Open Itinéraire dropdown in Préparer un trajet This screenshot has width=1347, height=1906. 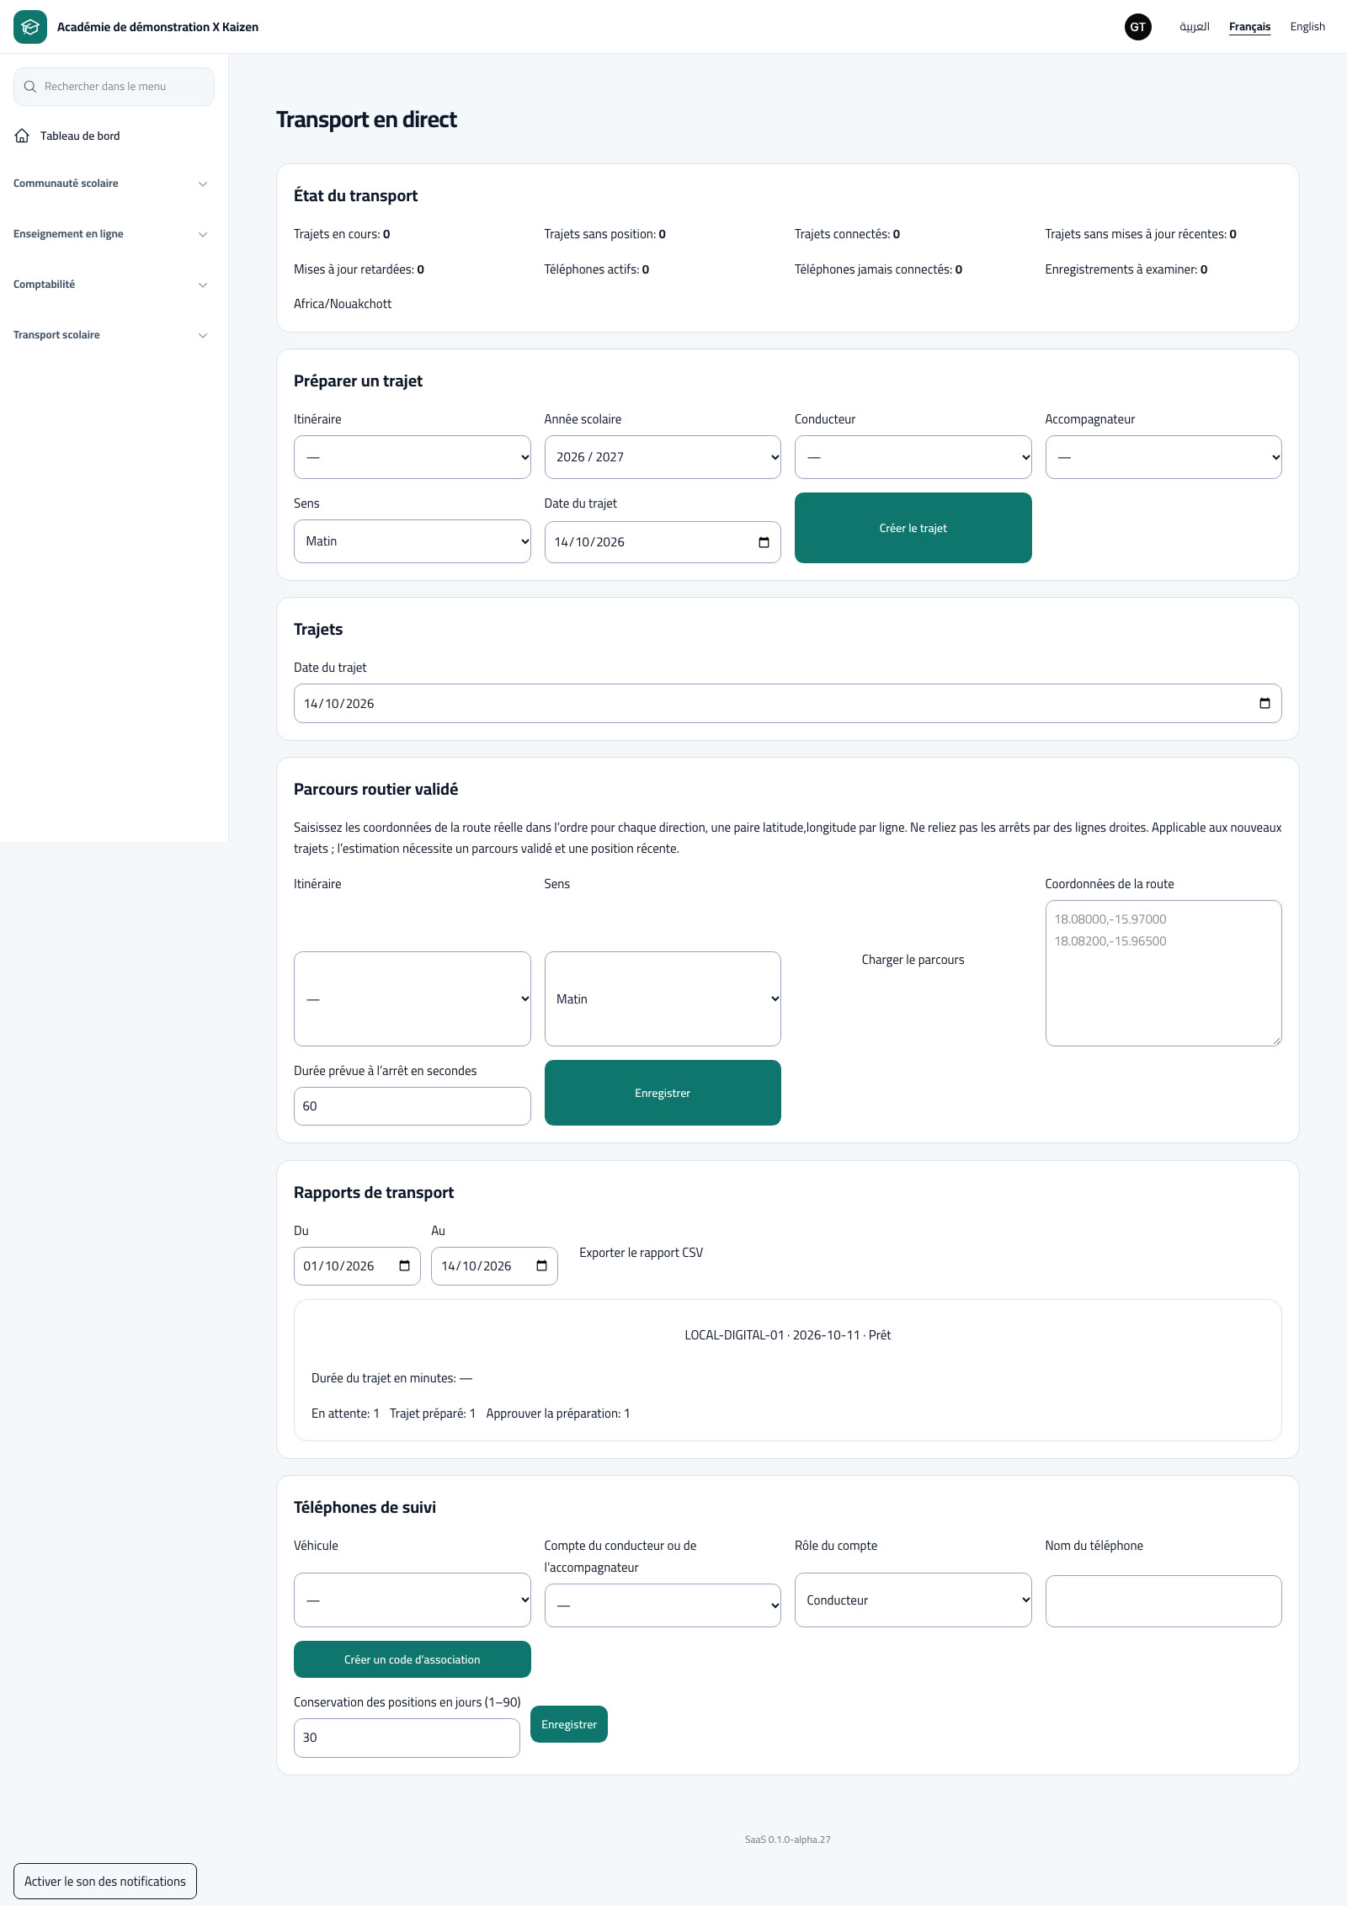click(413, 457)
